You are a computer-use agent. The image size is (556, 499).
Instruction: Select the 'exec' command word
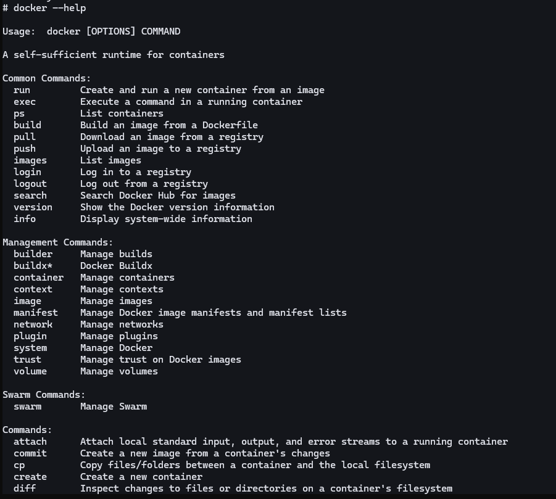click(25, 102)
